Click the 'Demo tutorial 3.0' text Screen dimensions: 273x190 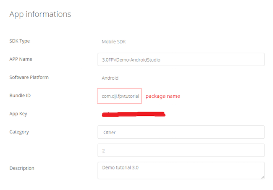(x=120, y=167)
